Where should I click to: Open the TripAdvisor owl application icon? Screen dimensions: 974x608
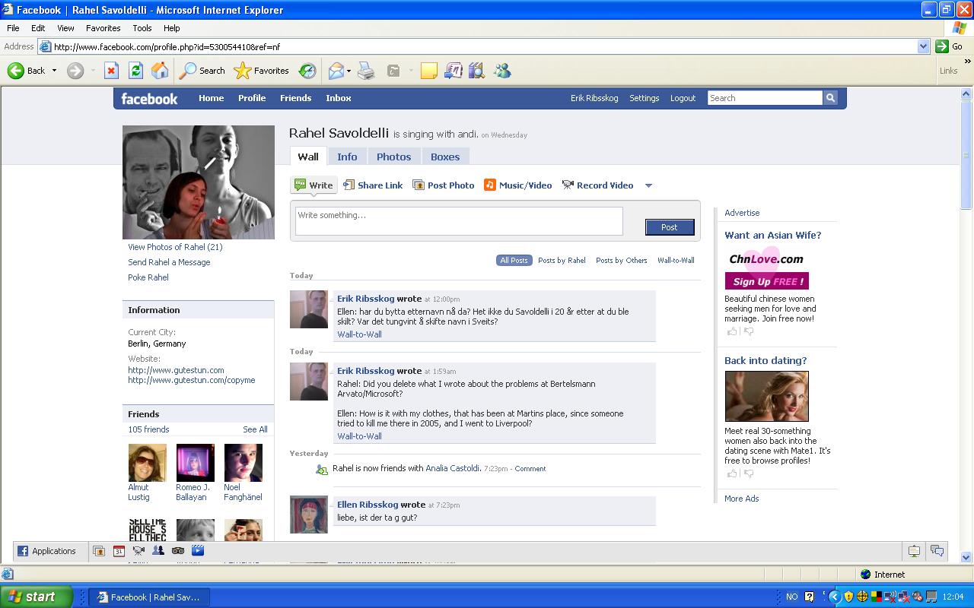pyautogui.click(x=178, y=551)
